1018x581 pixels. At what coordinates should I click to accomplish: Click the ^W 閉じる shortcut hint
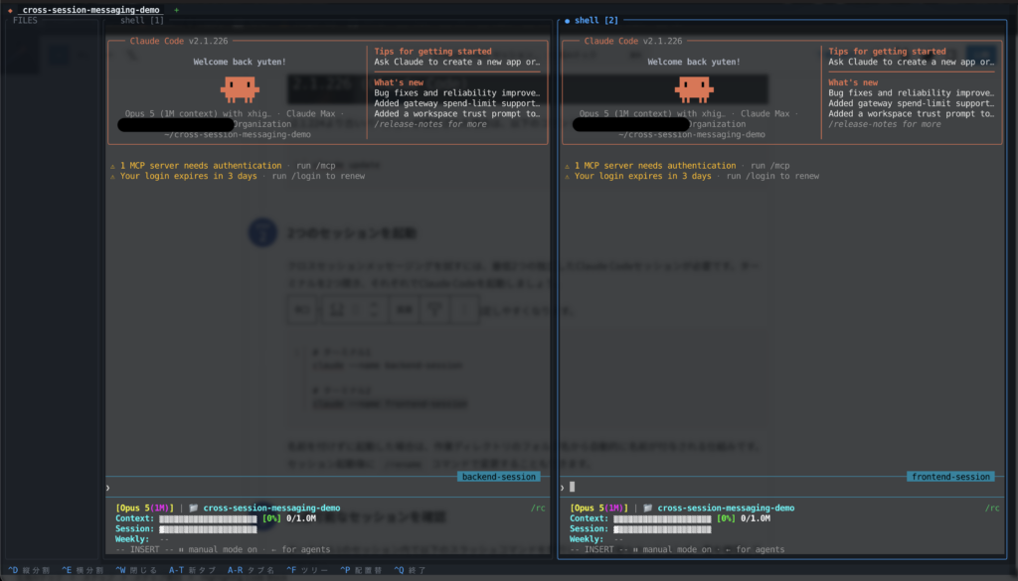(136, 570)
